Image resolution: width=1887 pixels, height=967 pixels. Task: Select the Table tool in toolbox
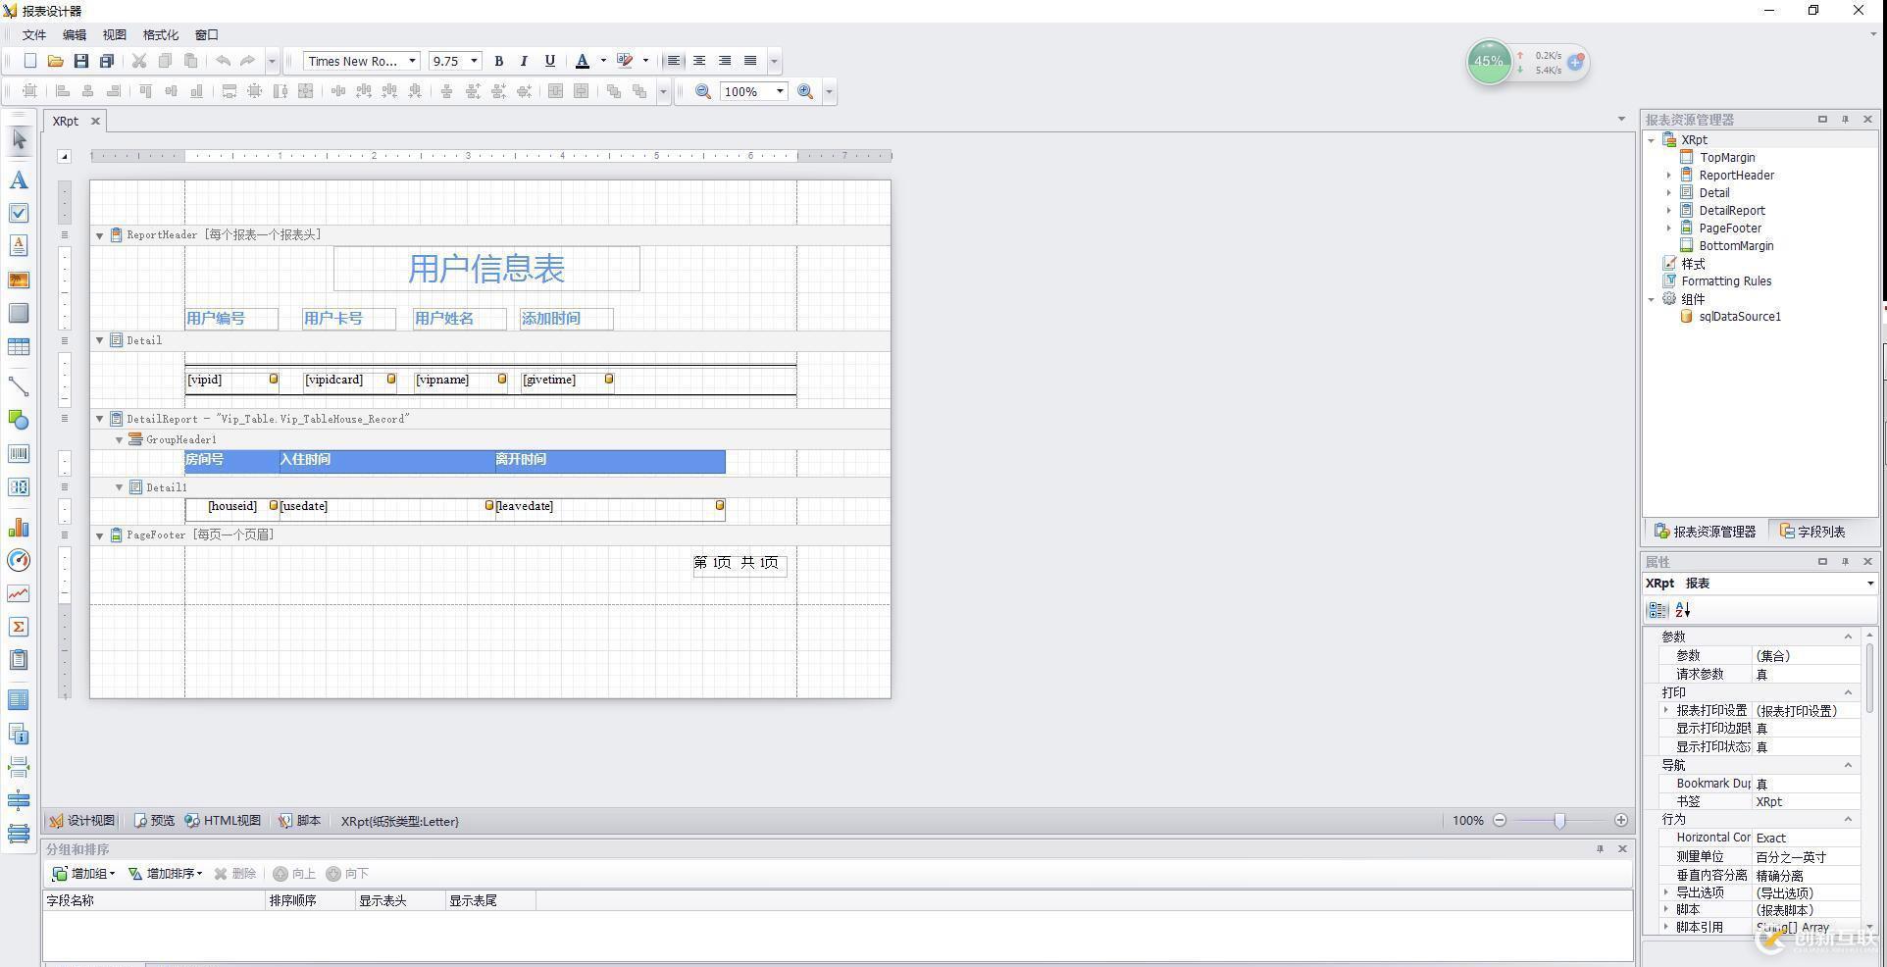pos(19,347)
